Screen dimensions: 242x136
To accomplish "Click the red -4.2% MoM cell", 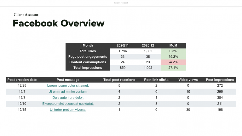I will (173, 62).
